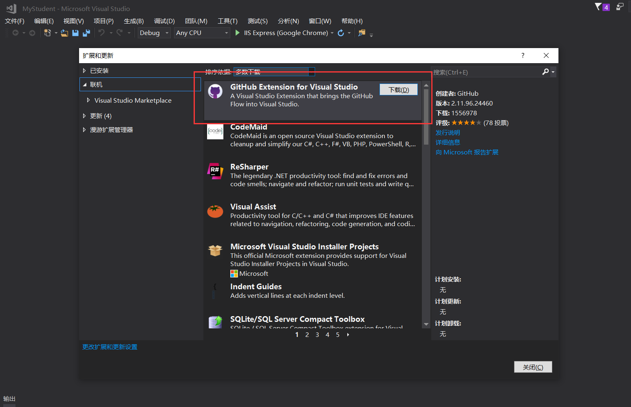Image resolution: width=631 pixels, height=407 pixels.
Task: Click the green Start debugging play icon
Action: click(238, 33)
